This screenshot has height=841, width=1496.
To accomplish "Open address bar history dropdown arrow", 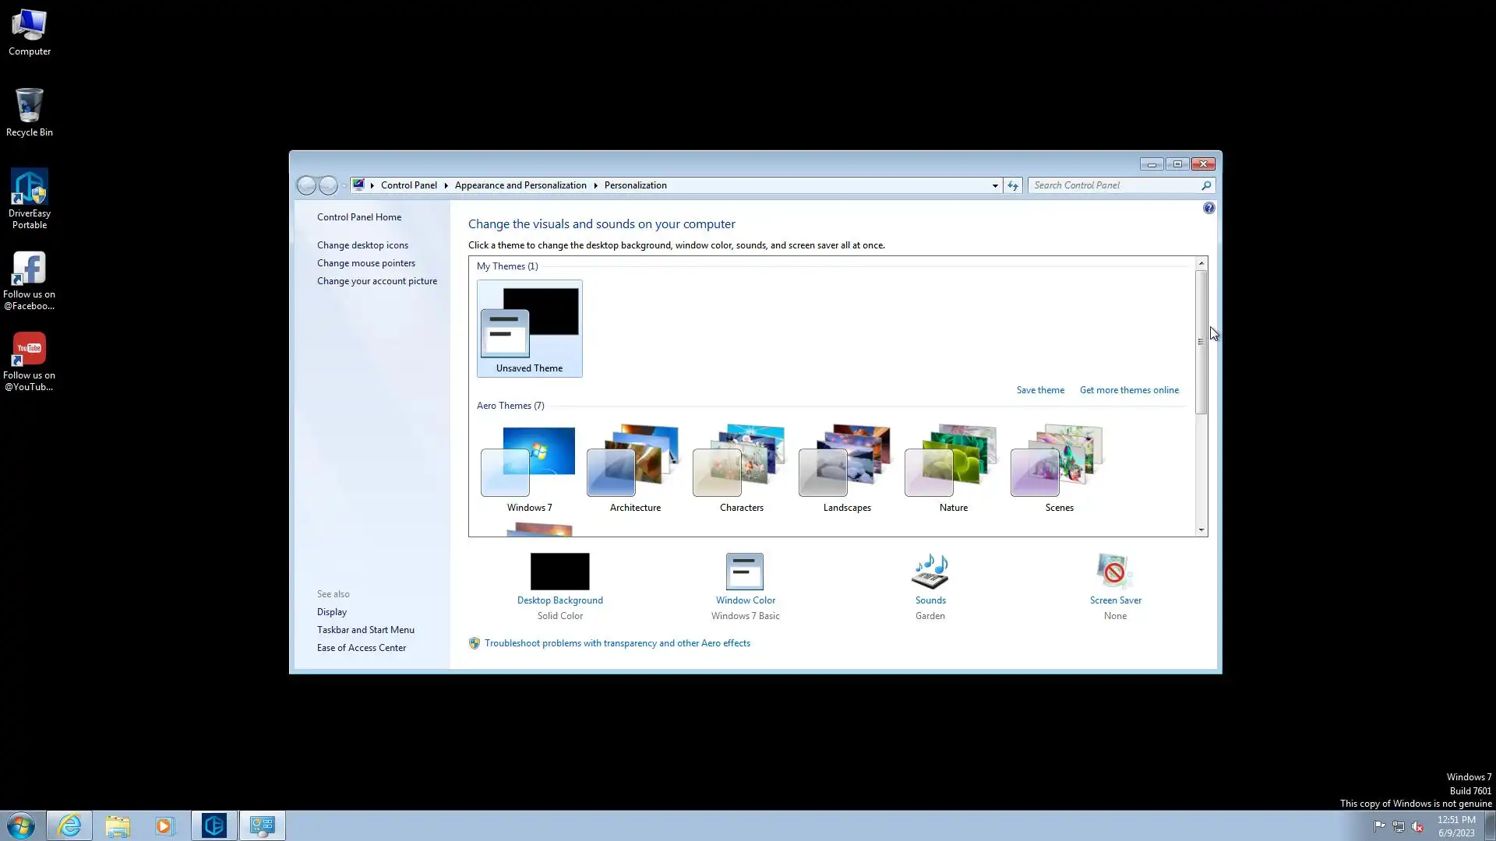I will (x=995, y=185).
